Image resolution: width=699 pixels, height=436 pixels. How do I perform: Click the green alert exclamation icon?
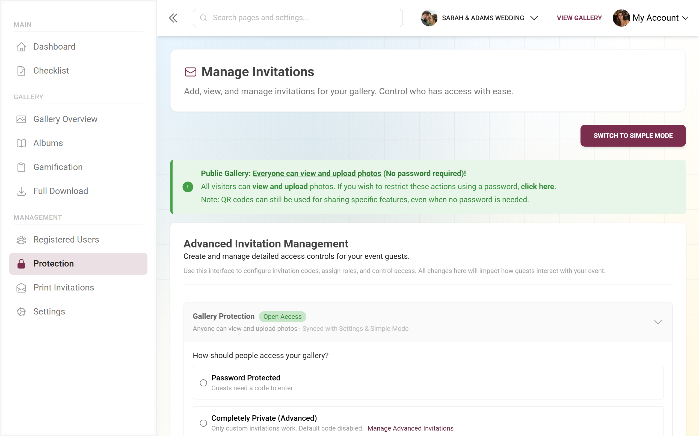pyautogui.click(x=188, y=187)
